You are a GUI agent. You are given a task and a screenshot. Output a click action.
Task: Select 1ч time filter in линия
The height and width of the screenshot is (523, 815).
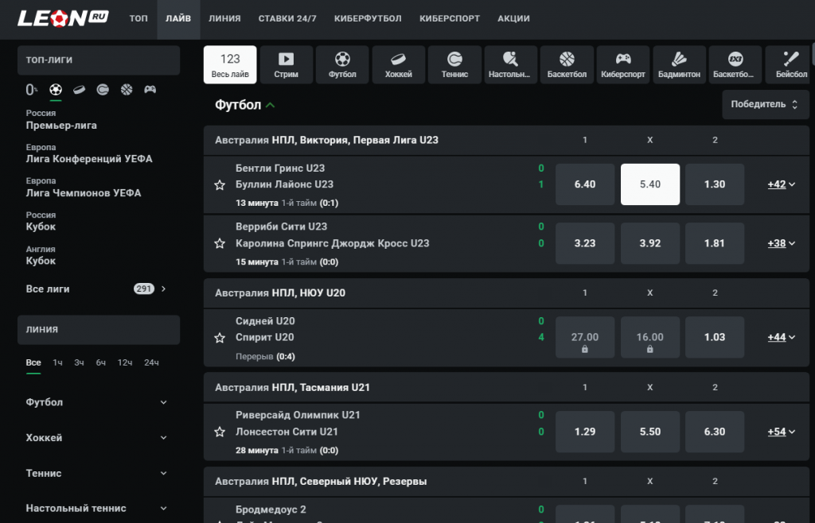(x=57, y=362)
